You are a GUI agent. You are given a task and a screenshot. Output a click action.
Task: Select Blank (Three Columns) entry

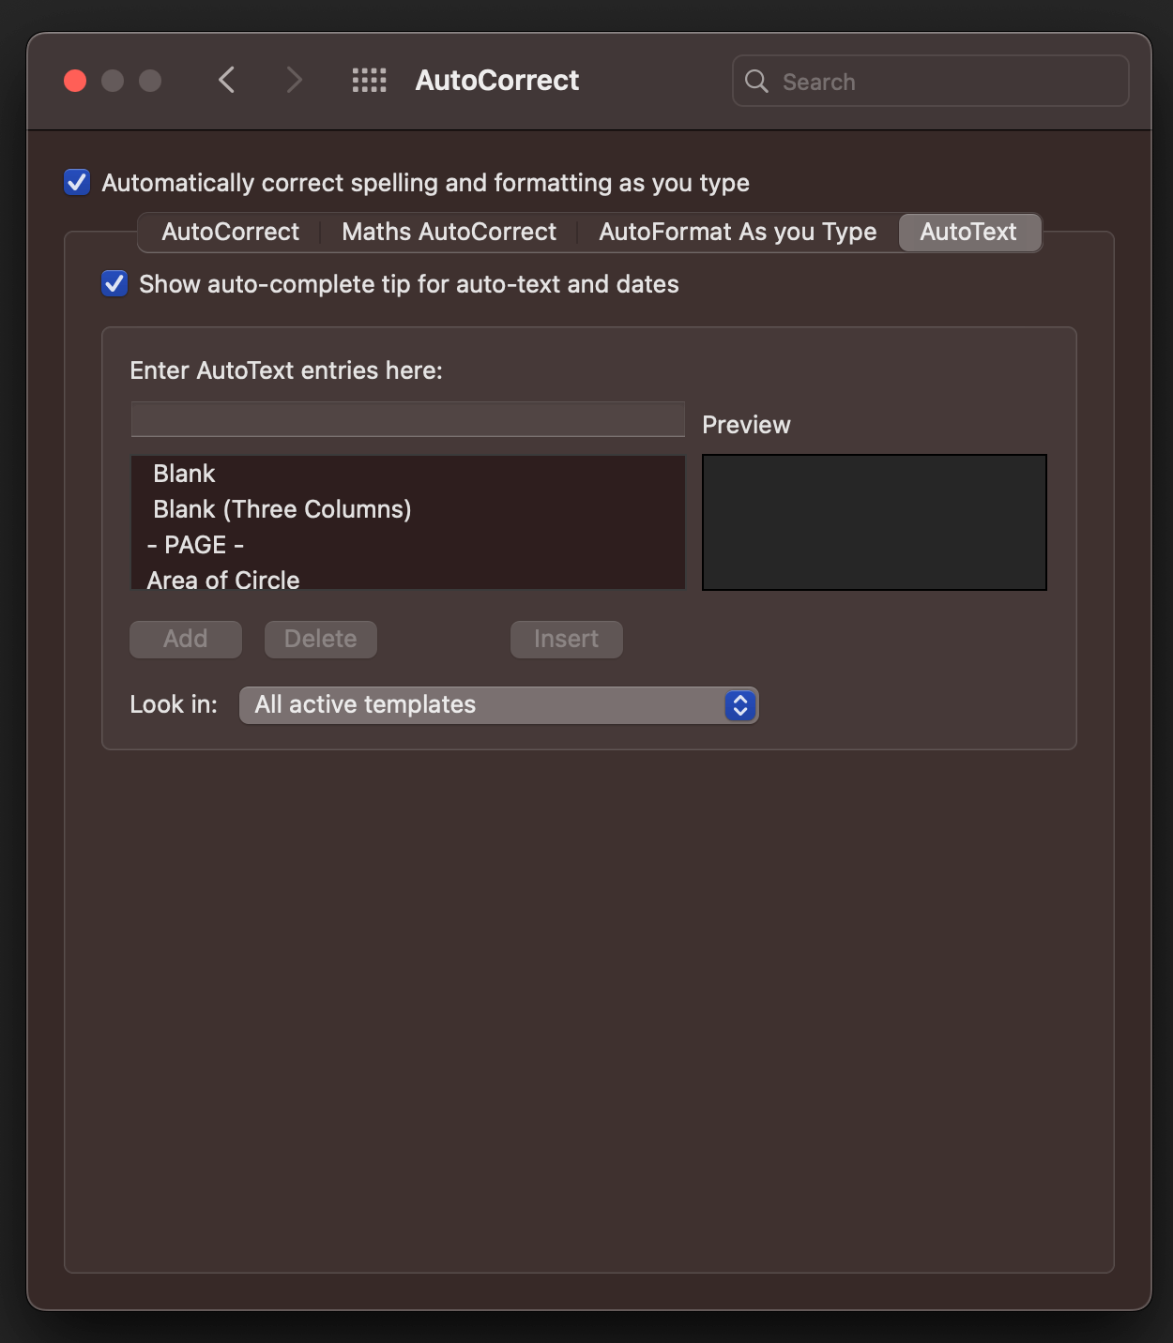coord(408,509)
